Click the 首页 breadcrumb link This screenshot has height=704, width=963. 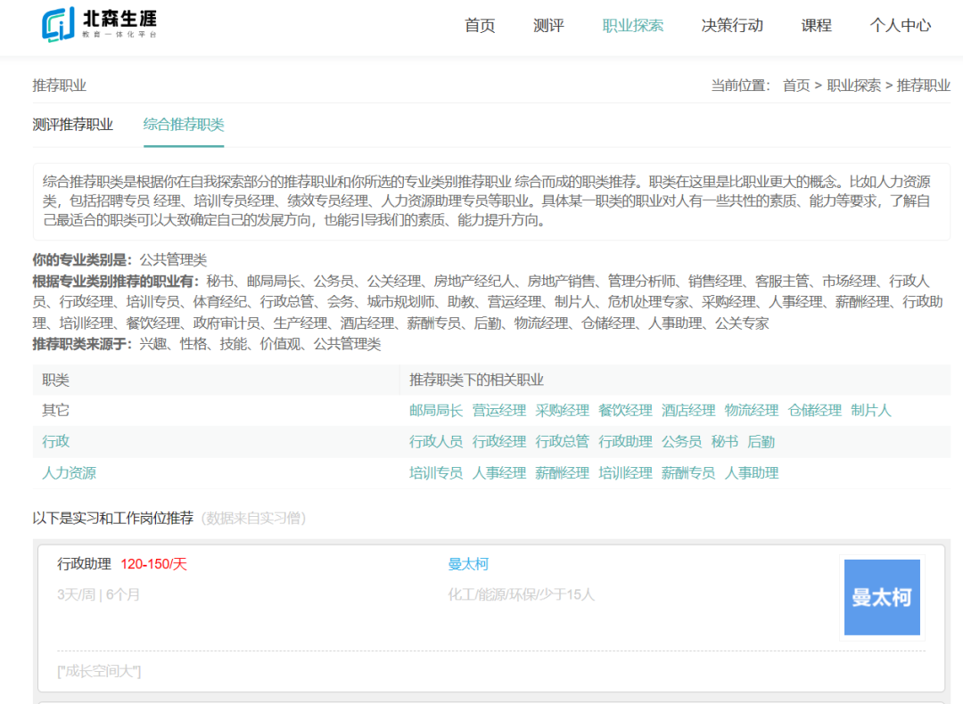click(x=796, y=86)
